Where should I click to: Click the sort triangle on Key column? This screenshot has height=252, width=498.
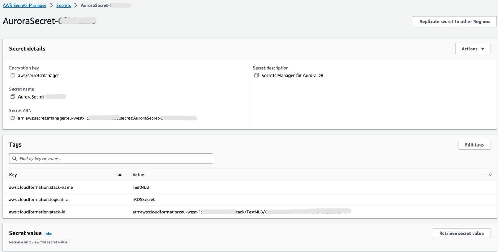[120, 174]
